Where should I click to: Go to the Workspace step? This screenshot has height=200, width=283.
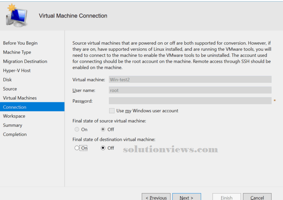[x=14, y=116]
